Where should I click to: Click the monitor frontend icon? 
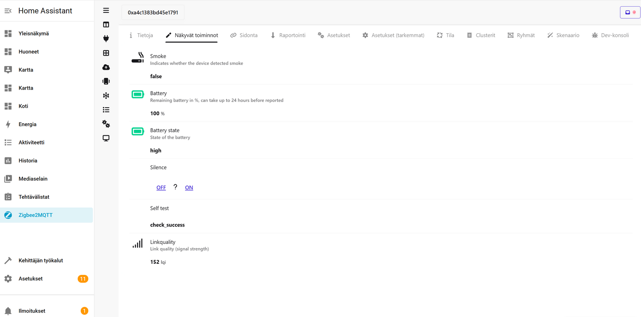click(x=106, y=138)
